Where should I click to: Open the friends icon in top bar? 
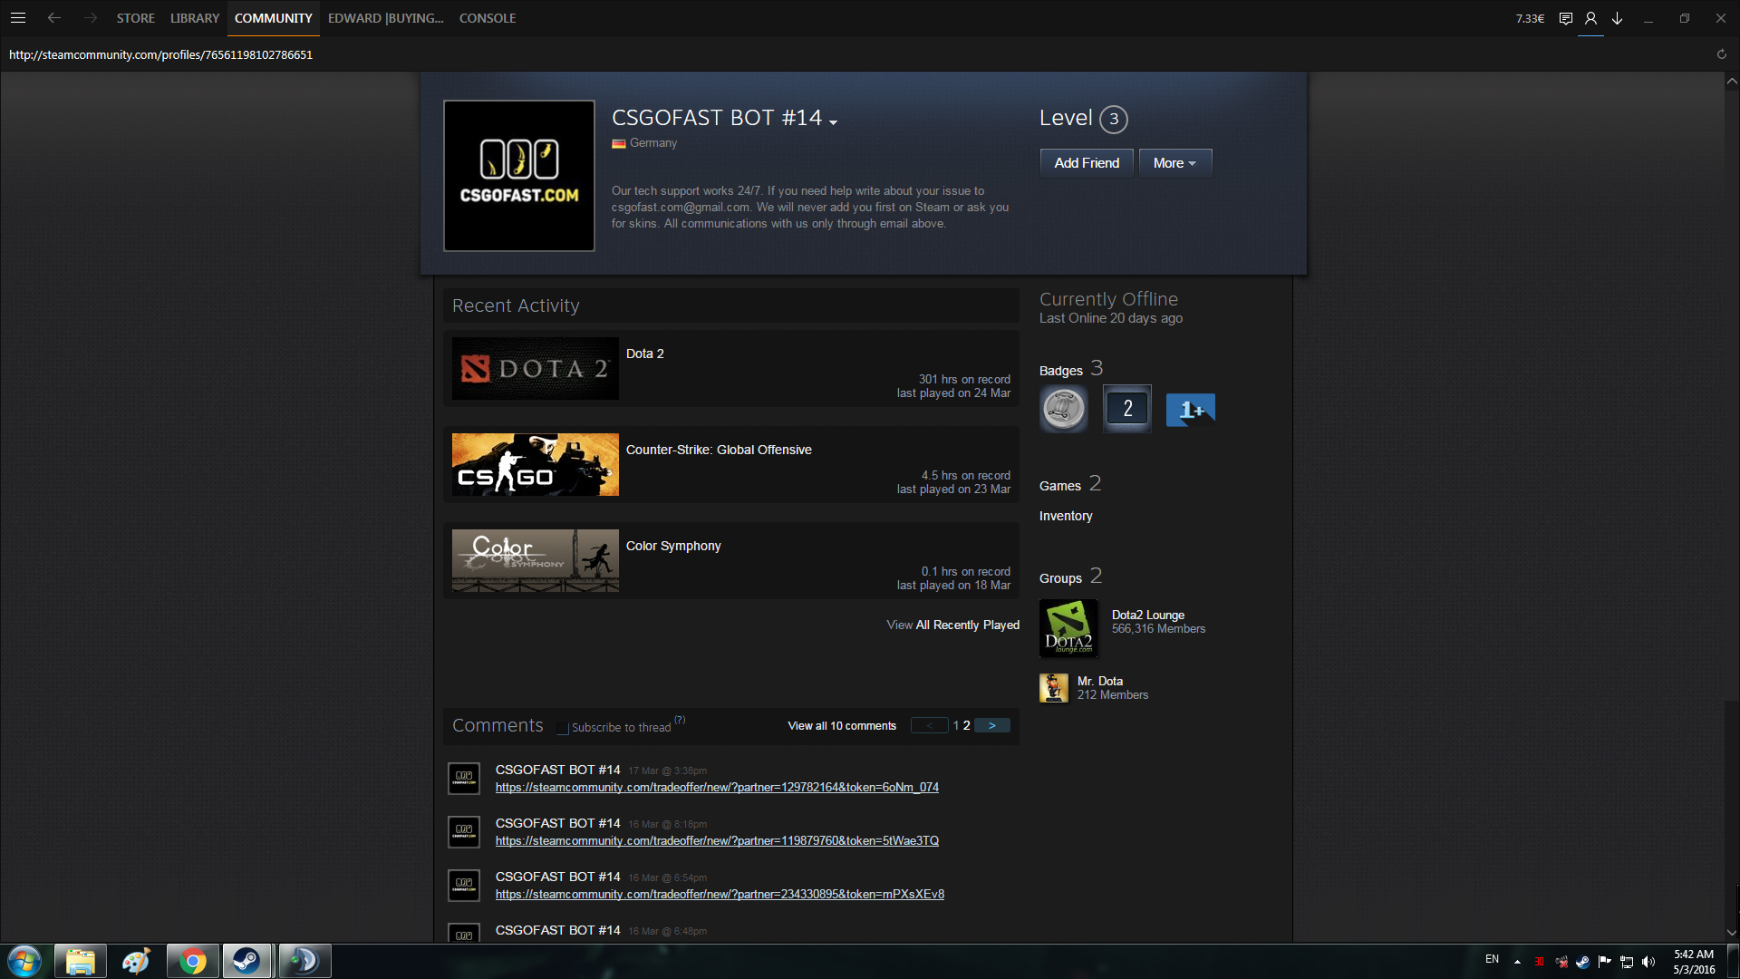(x=1590, y=18)
